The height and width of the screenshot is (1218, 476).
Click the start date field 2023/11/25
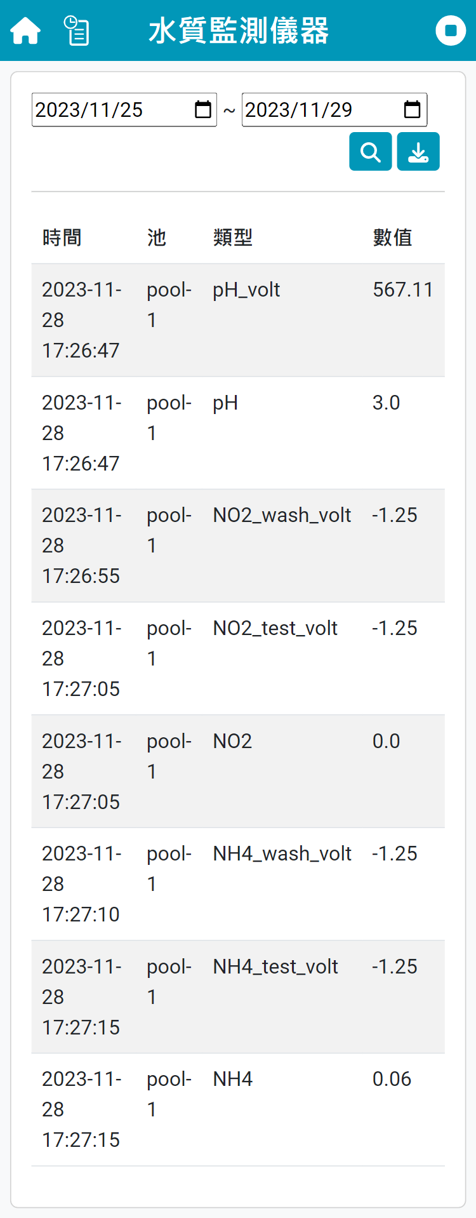[108, 110]
